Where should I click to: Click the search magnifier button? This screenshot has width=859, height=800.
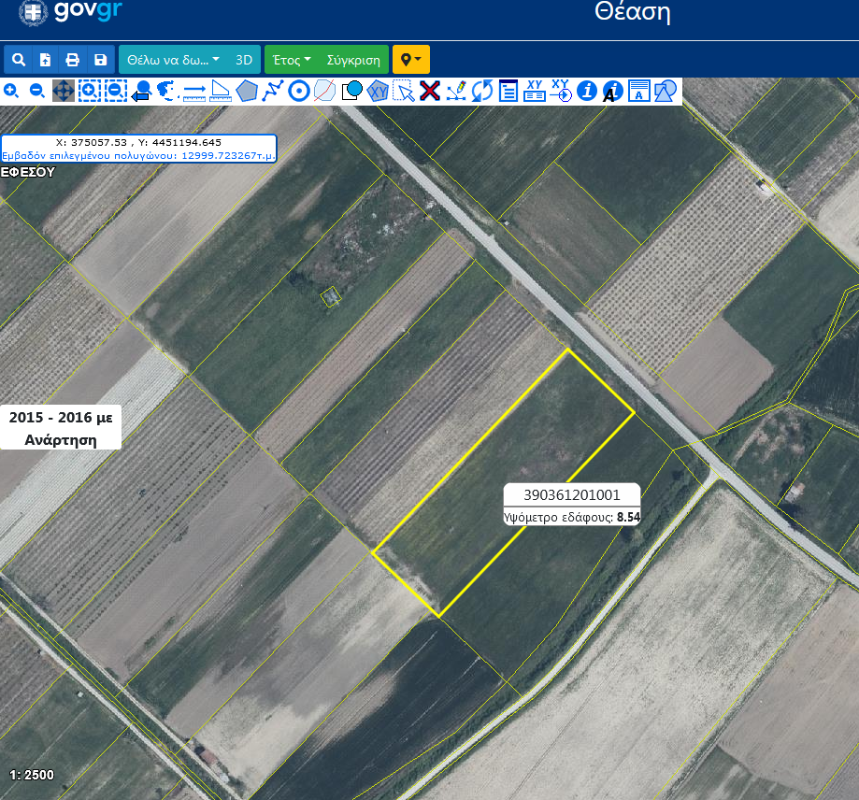tap(19, 60)
